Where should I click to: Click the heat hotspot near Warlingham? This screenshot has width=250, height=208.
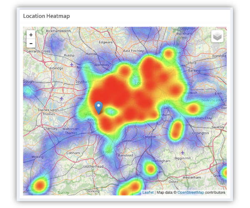tap(150, 168)
